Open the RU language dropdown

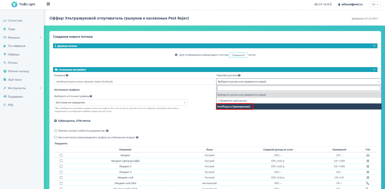[375, 4]
